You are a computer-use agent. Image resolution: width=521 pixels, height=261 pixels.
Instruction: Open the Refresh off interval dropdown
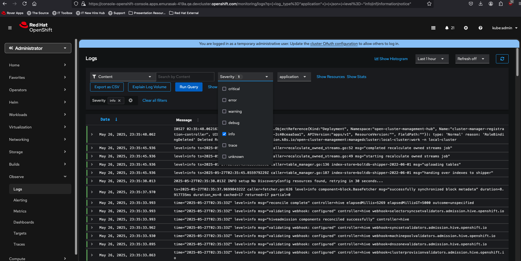[x=472, y=59]
